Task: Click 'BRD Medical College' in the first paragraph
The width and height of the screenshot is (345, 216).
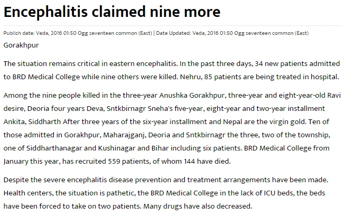Action: [46, 77]
